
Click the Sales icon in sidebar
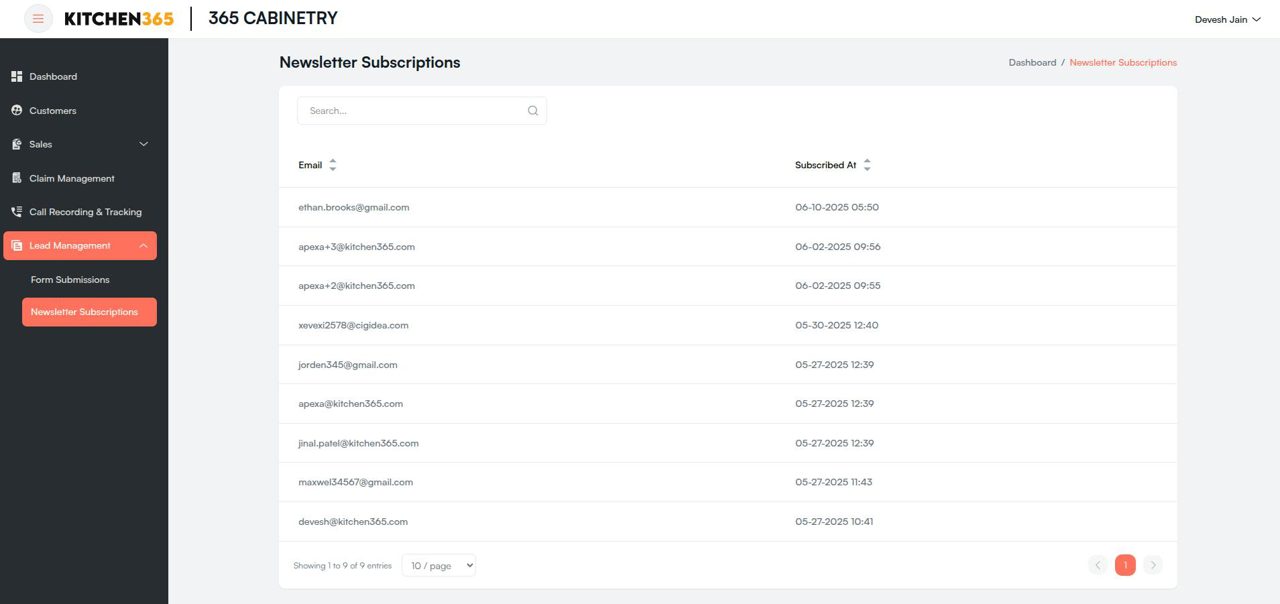coord(17,144)
